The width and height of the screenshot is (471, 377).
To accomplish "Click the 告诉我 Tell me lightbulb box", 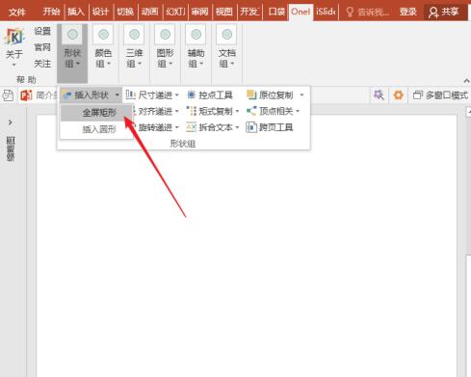I will [x=367, y=12].
